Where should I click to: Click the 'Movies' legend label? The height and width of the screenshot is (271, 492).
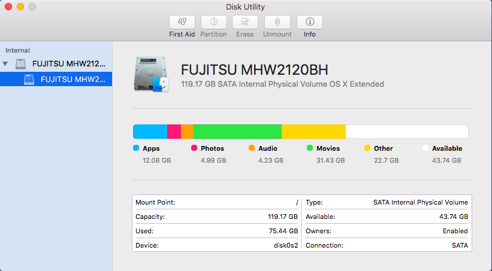tap(328, 148)
